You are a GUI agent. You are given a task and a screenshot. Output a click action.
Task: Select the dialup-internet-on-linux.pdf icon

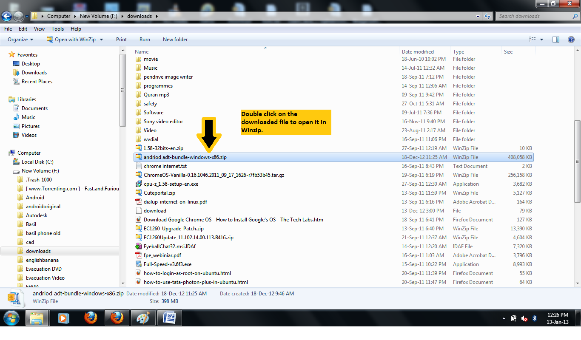[138, 202]
